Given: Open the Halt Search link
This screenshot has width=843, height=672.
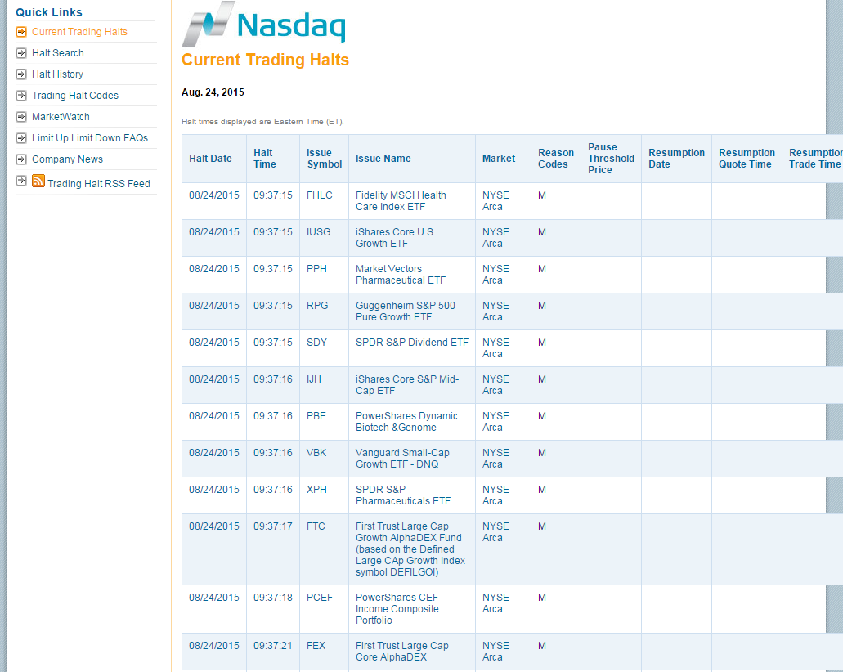Looking at the screenshot, I should [58, 53].
